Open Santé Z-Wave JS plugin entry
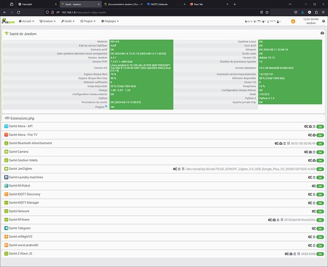The width and height of the screenshot is (328, 267). coord(20,254)
